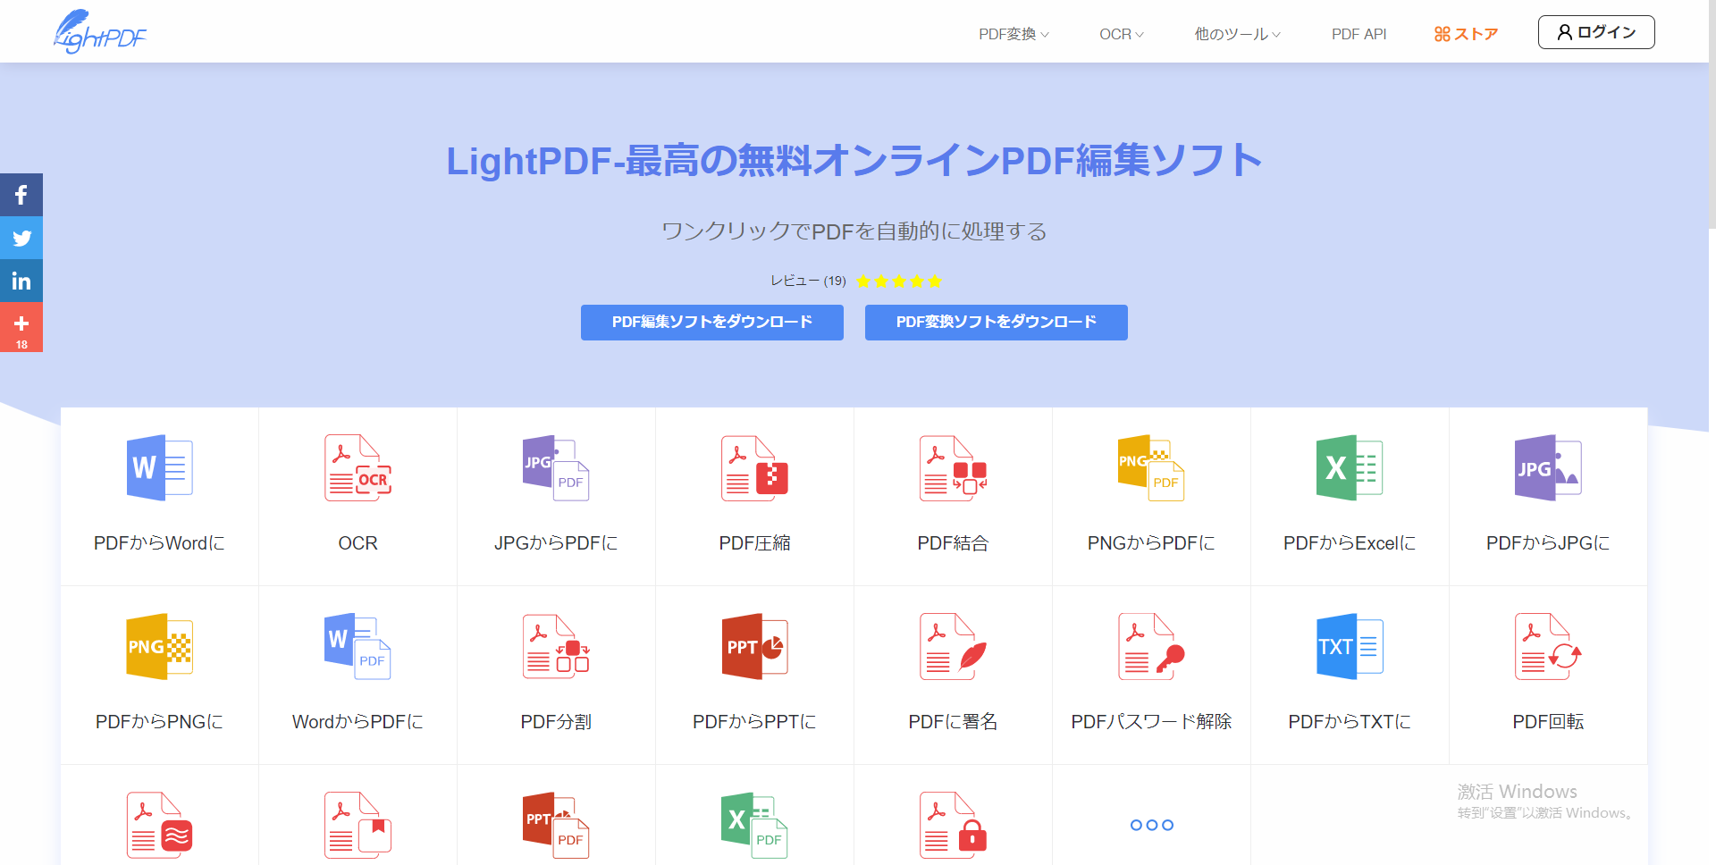Choose the PDF回転 rotate icon
This screenshot has height=865, width=1716.
1548,646
